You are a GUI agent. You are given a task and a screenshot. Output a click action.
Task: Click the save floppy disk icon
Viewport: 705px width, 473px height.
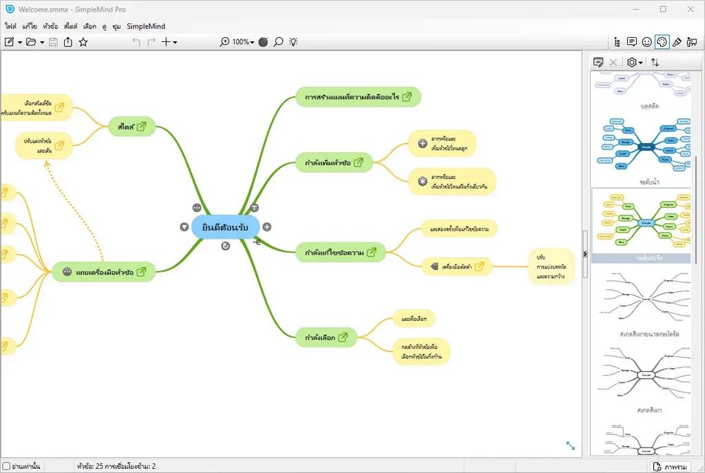(53, 42)
